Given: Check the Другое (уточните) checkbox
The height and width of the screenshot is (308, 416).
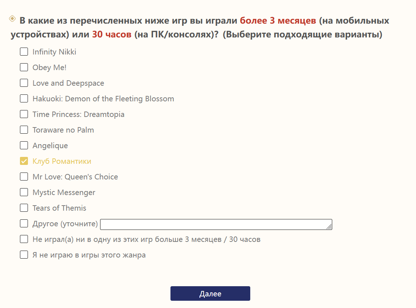Looking at the screenshot, I should 24,224.
